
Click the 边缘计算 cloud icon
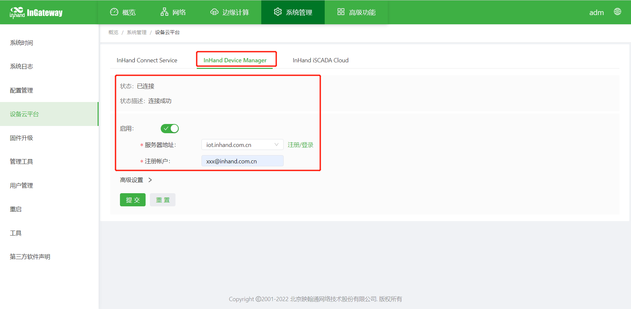pos(214,12)
